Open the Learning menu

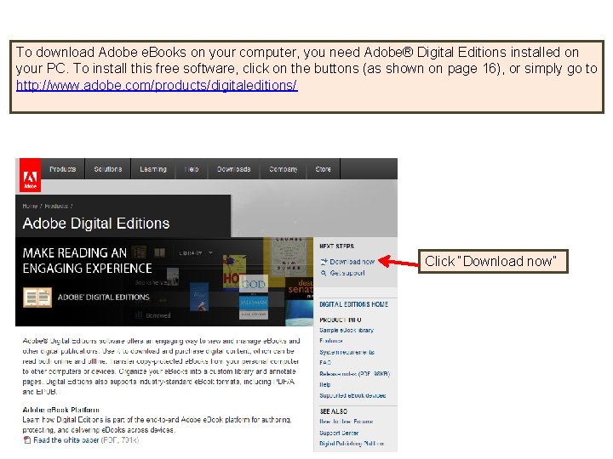click(153, 169)
